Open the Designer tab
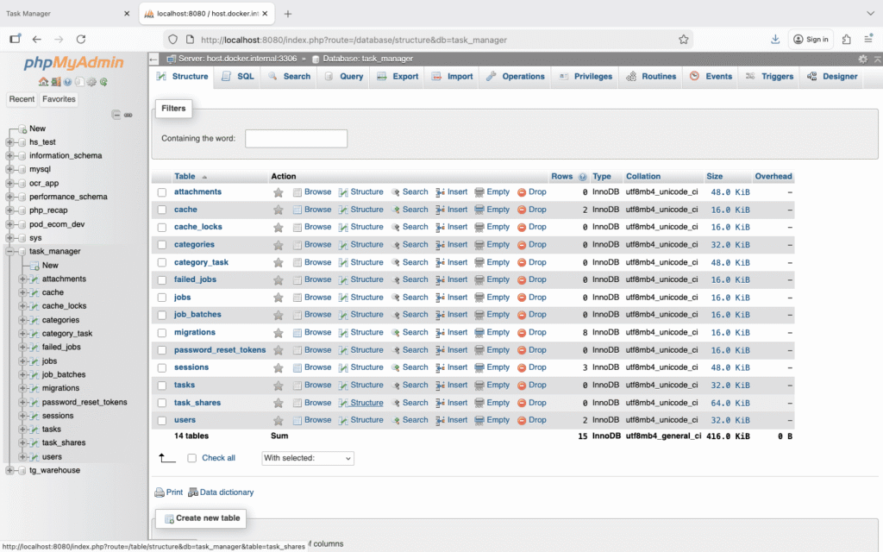Screen dimensions: 883x552 pyautogui.click(x=832, y=77)
